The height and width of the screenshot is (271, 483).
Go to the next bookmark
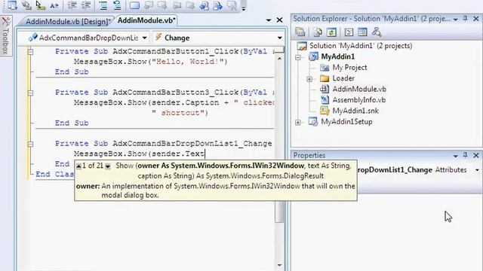click(x=162, y=5)
